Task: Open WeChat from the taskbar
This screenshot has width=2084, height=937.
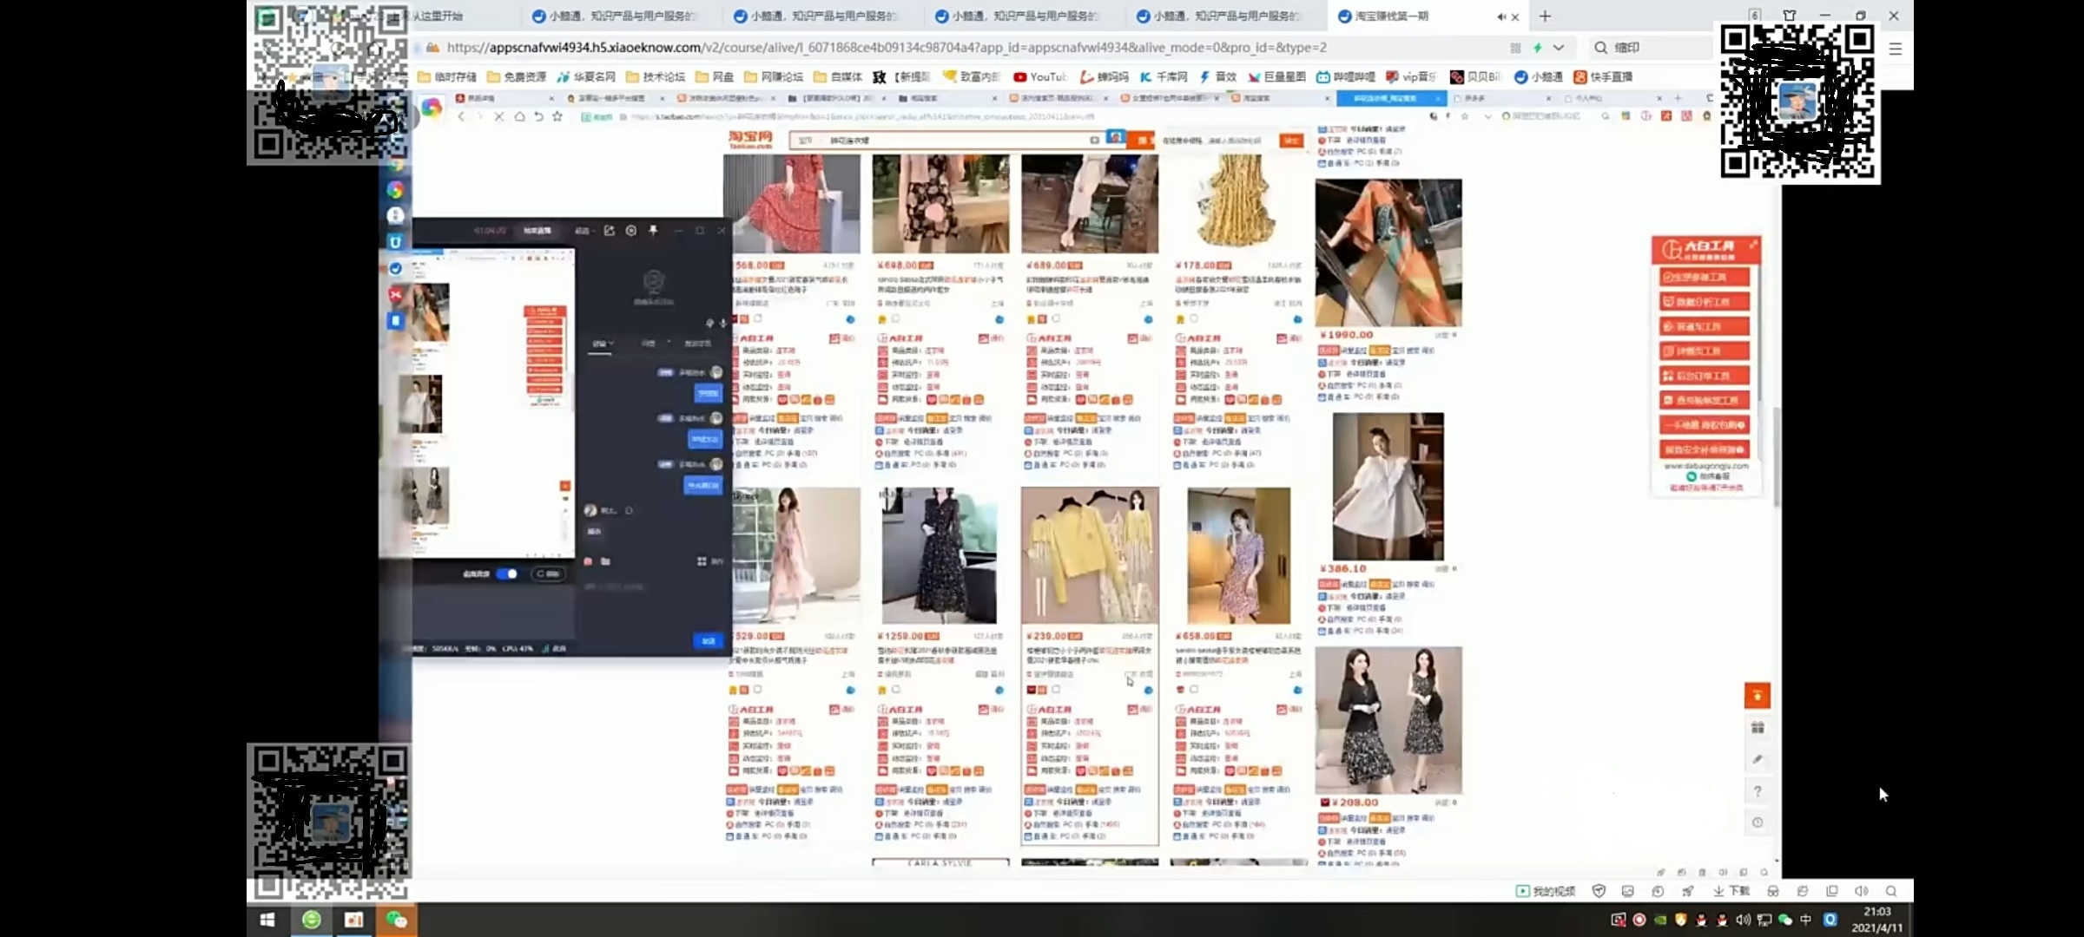Action: pyautogui.click(x=397, y=920)
